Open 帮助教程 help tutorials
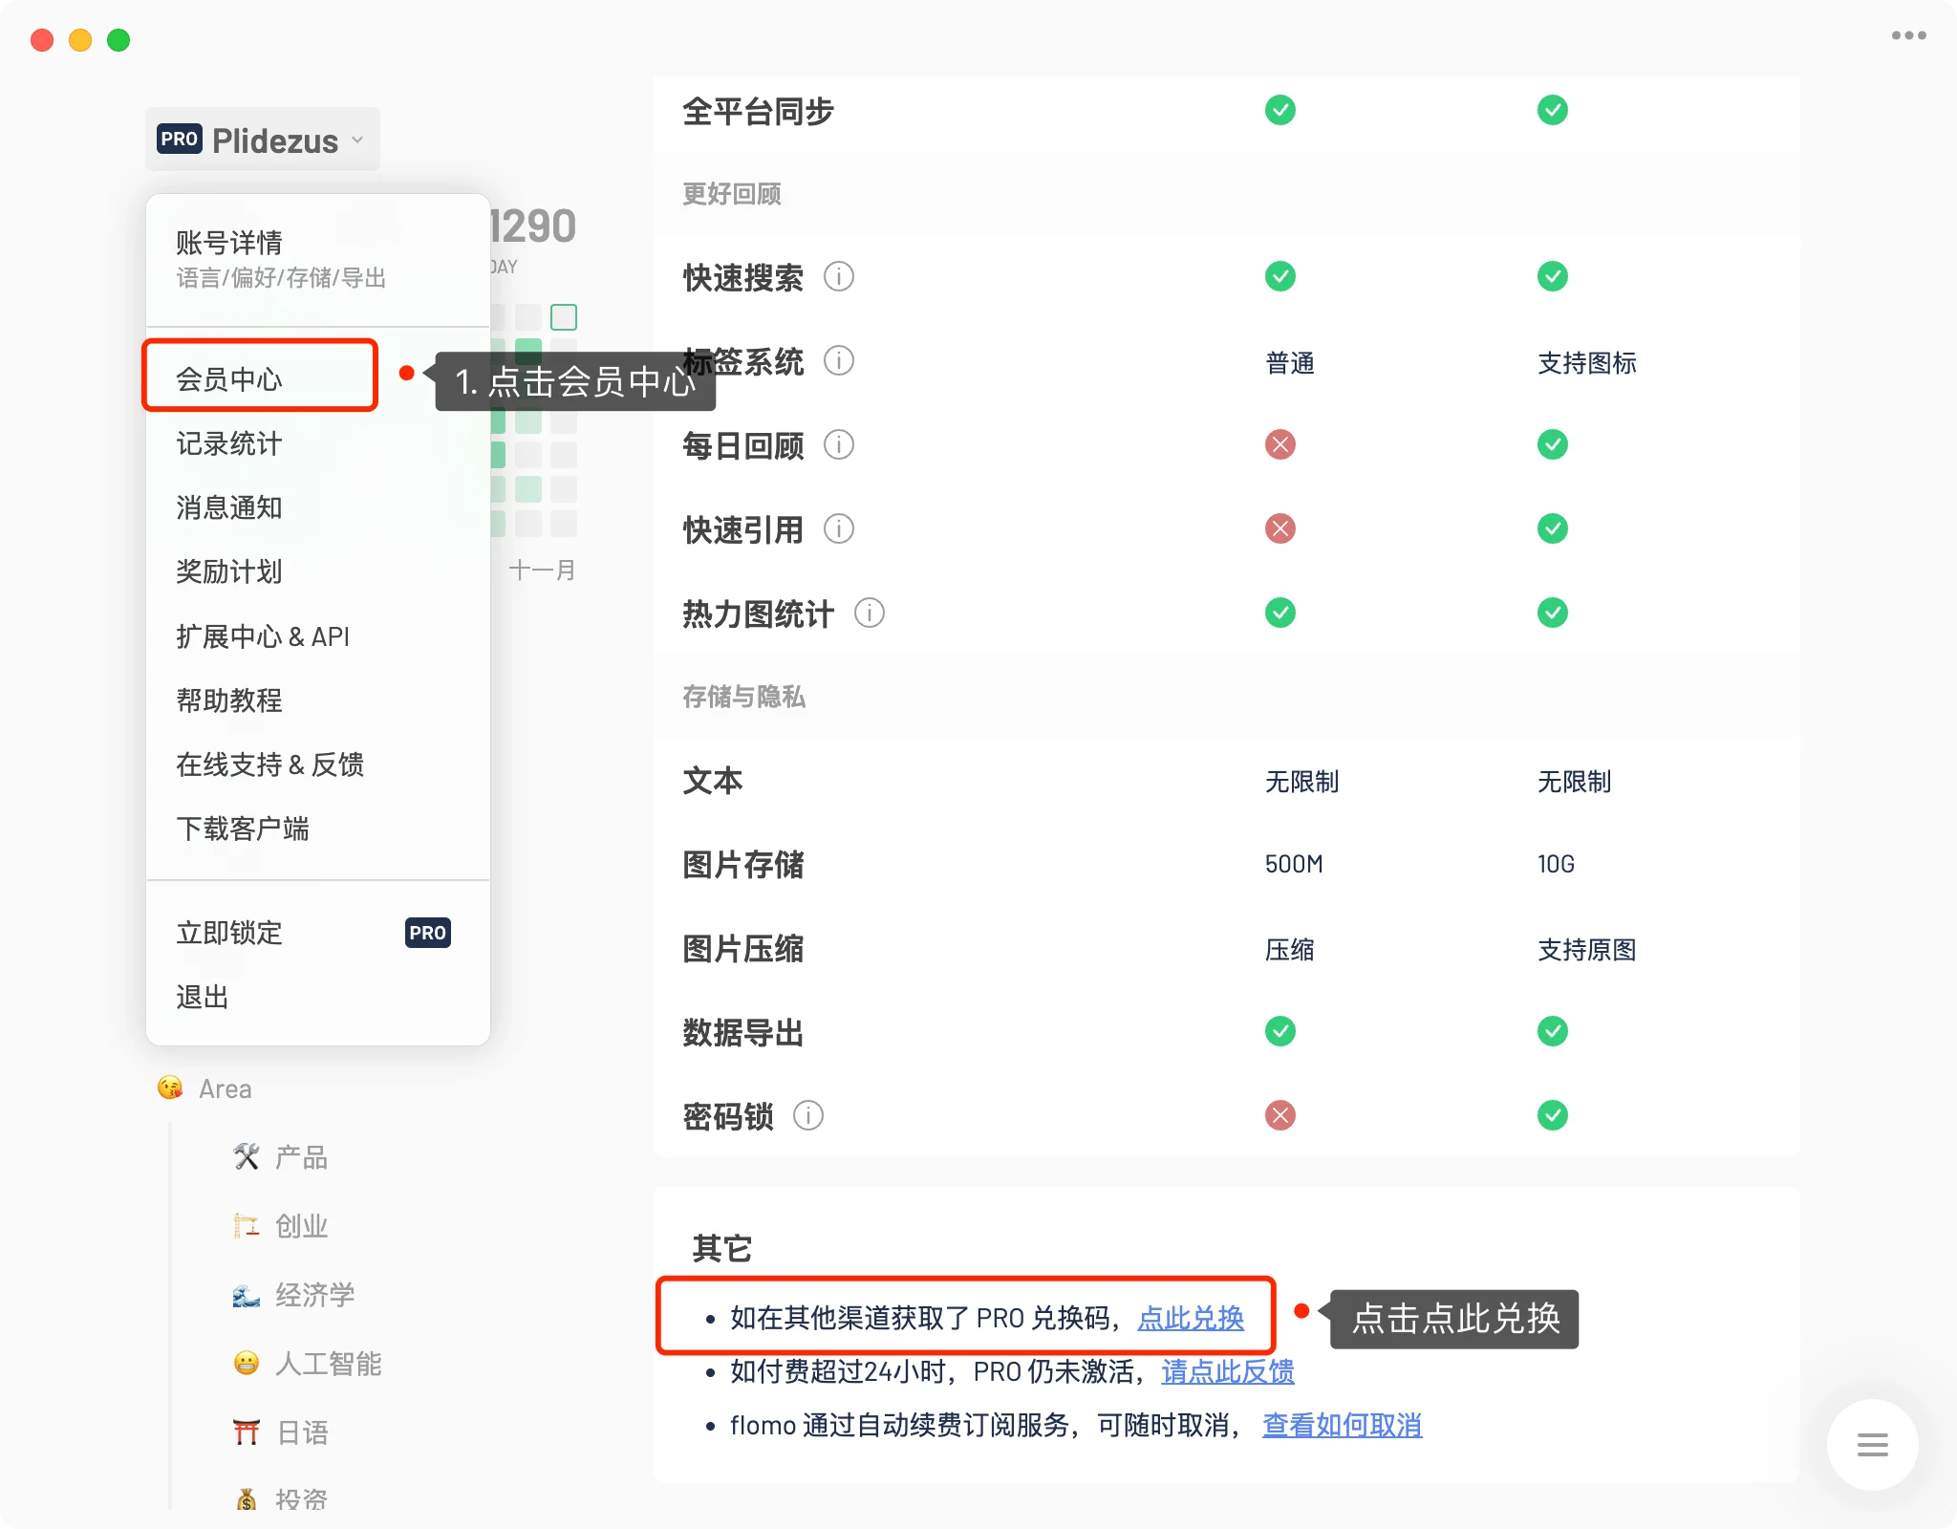Screen dimensions: 1957x1529 tap(229, 700)
